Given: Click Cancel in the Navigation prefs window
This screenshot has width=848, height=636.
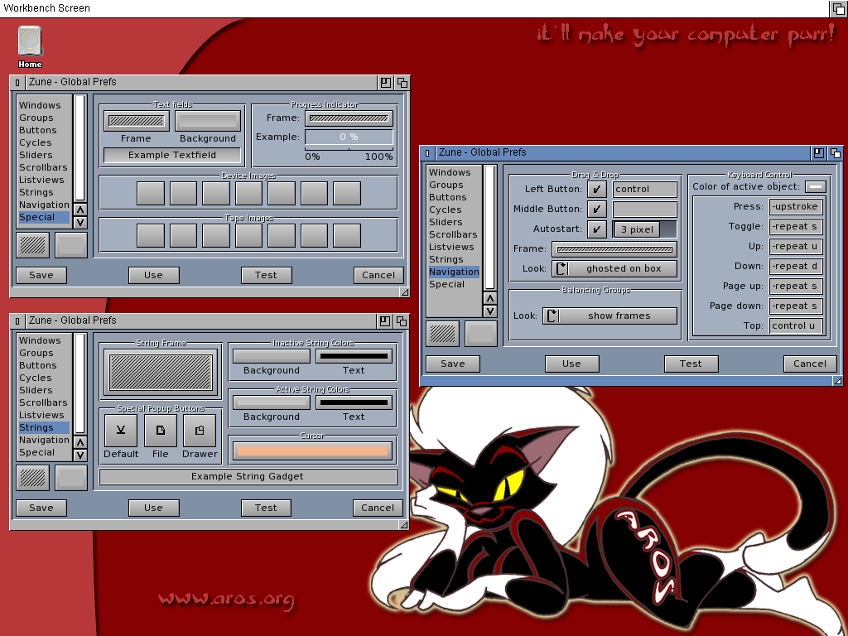Looking at the screenshot, I should tap(810, 364).
